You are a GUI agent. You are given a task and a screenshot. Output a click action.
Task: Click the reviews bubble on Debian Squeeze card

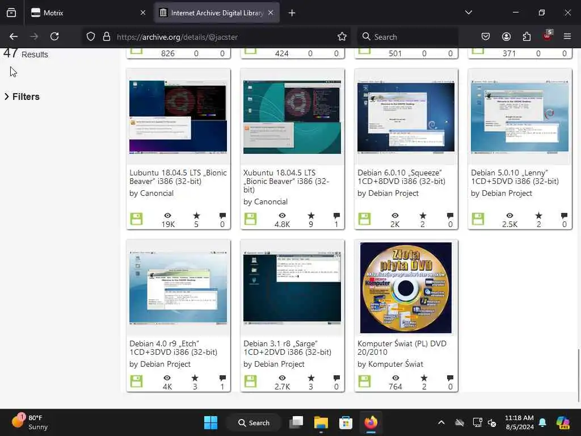click(450, 215)
